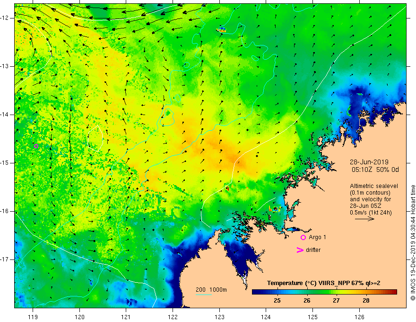Click the magenta Argo float circle on the map

tap(36, 146)
